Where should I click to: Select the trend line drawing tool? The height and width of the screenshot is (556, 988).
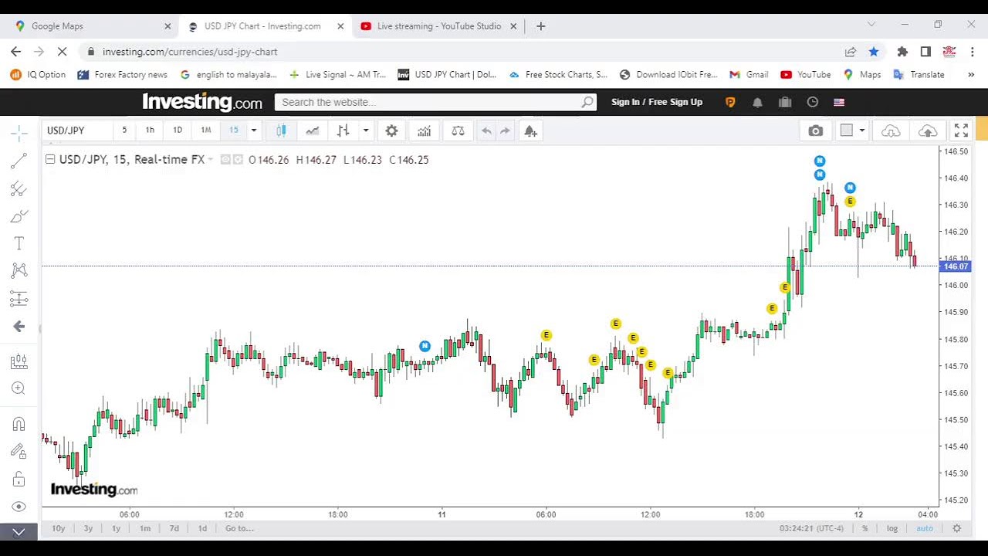click(x=19, y=161)
